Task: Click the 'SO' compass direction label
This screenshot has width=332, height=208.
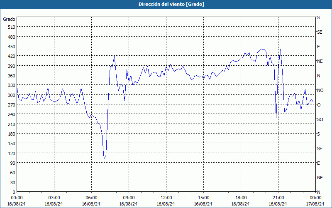Action: click(x=320, y=119)
